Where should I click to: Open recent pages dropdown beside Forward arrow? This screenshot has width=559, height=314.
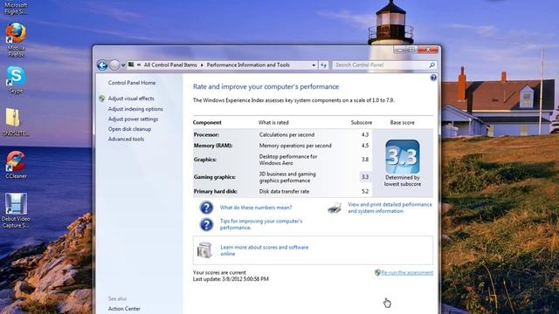tap(123, 65)
